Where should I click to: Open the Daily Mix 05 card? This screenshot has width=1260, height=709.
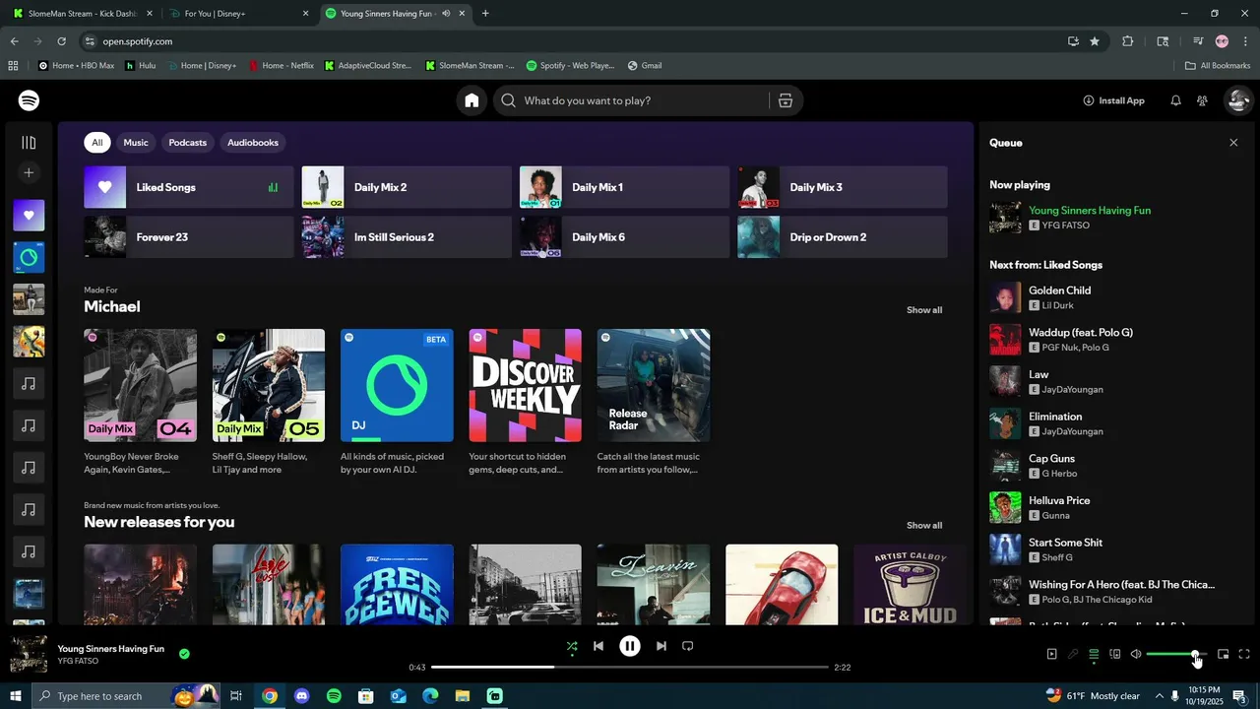(x=269, y=385)
